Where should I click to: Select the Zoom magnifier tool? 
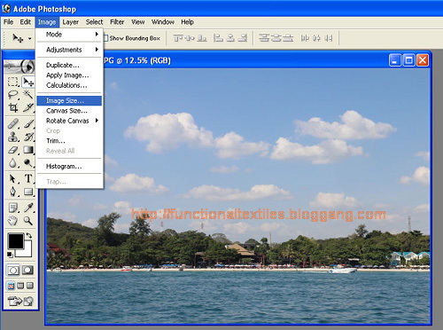pos(28,220)
